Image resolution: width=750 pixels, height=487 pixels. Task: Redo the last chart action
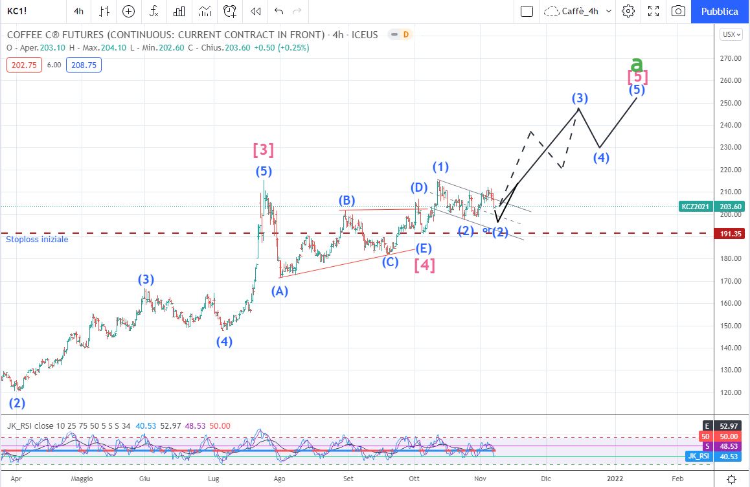297,11
